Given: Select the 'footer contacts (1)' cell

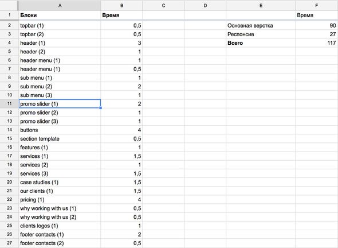Looking at the screenshot, I should (x=60, y=234).
